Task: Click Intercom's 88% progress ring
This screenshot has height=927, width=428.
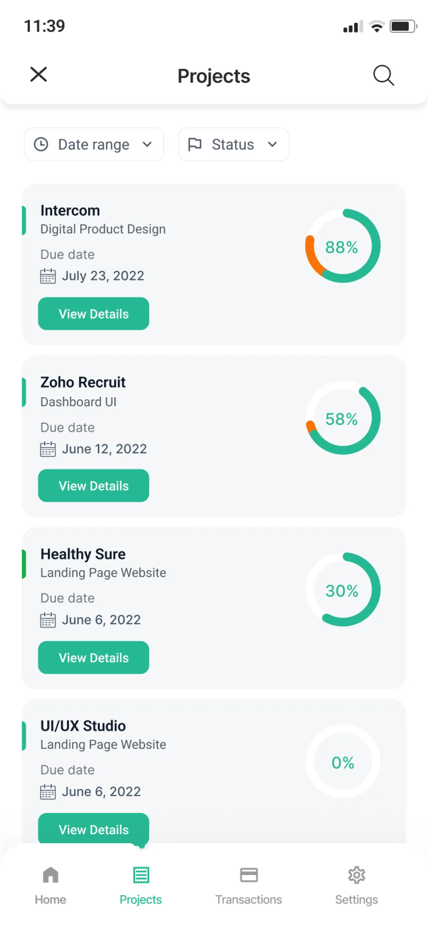Action: click(343, 246)
